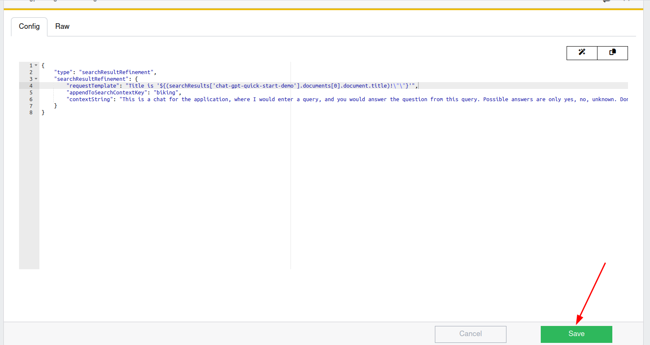Click line number 5 in the gutter

[x=31, y=92]
